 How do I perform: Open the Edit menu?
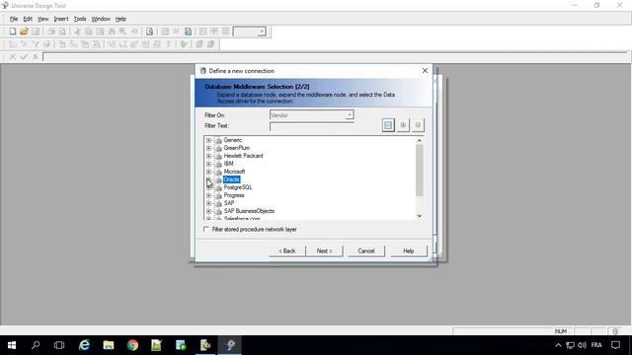click(x=28, y=19)
